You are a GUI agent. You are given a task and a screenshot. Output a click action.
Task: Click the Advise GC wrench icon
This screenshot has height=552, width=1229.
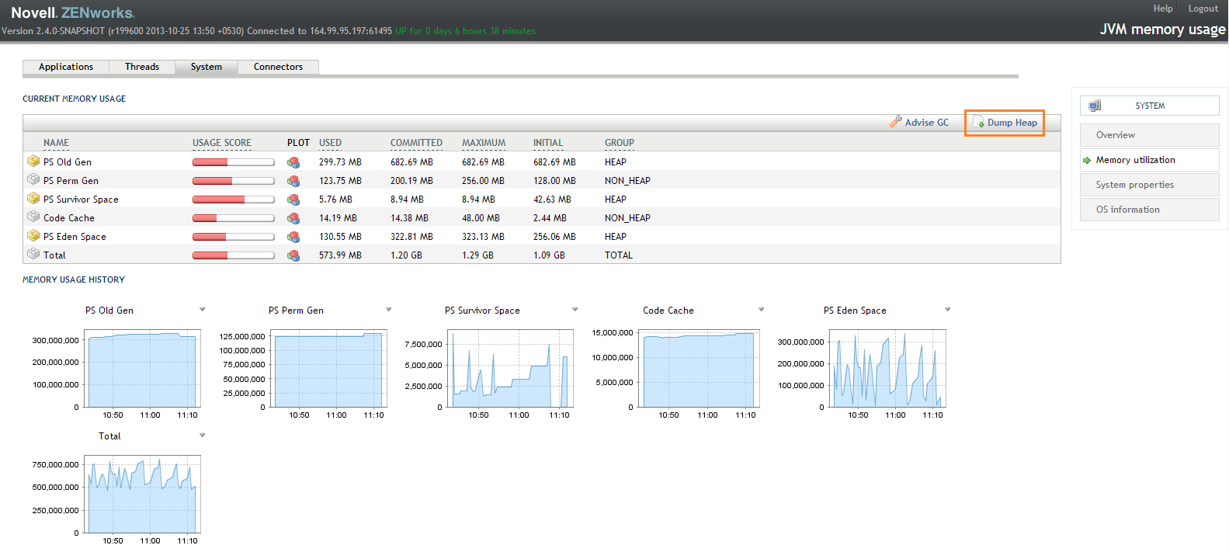(x=895, y=122)
